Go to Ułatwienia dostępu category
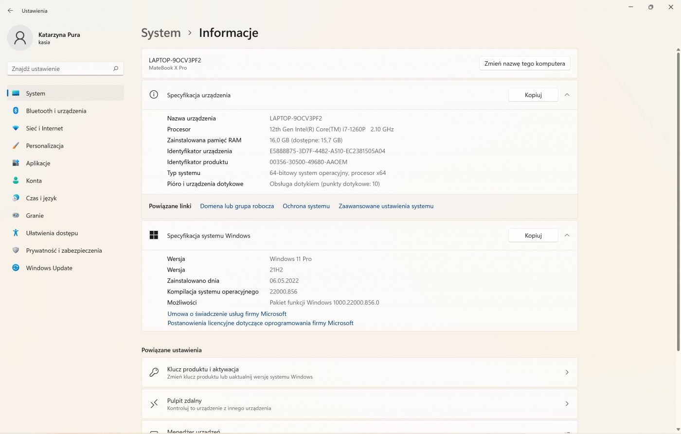681x434 pixels. [x=52, y=233]
